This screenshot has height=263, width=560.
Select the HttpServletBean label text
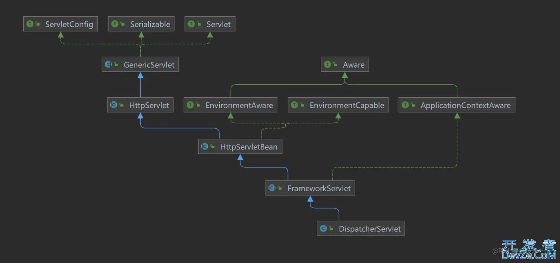click(249, 147)
